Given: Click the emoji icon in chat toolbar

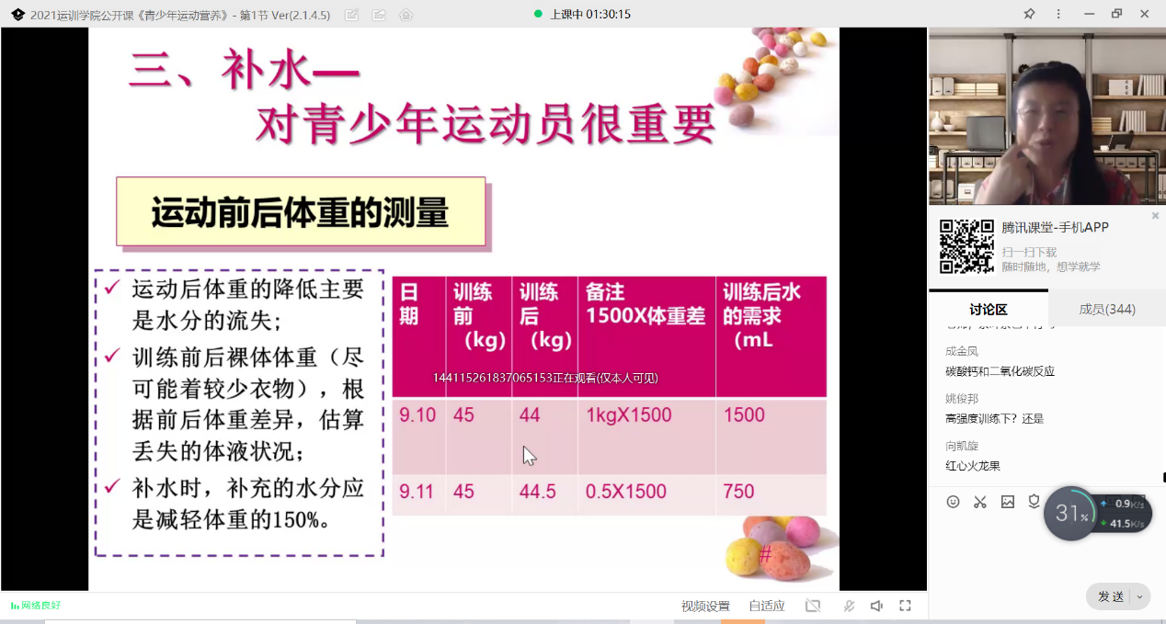Looking at the screenshot, I should (953, 502).
